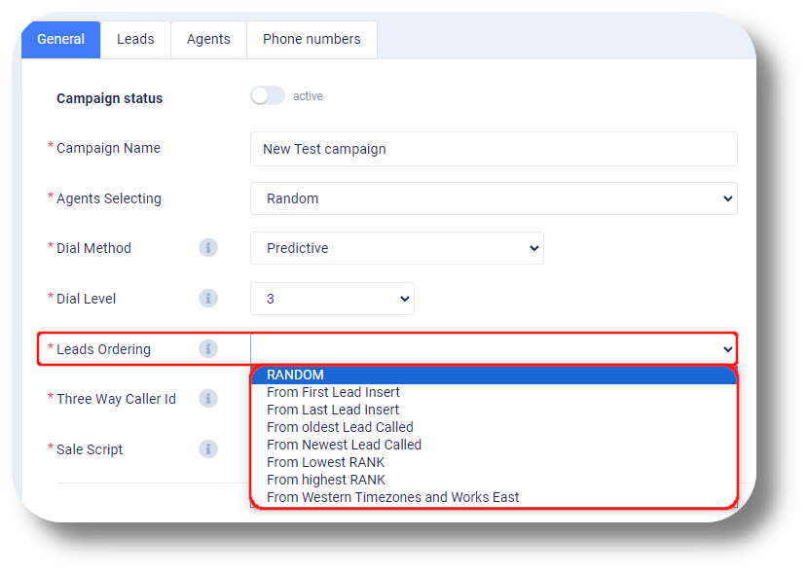
Task: Go to the Phone numbers tab
Action: tap(312, 39)
